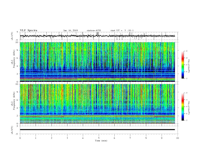
Task: Click the ch.2 spectrogram color scale bar
Action: tap(183, 107)
